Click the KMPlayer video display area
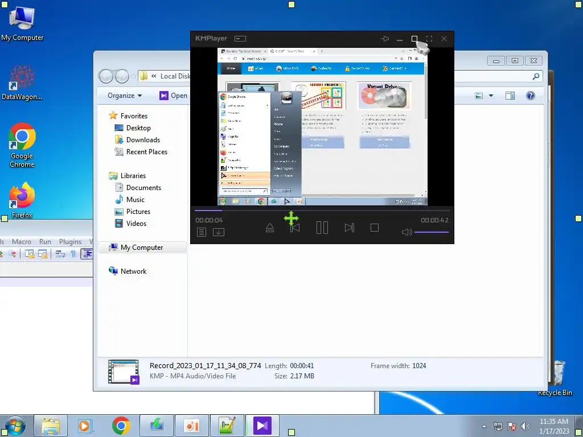This screenshot has width=583, height=437. (322, 126)
